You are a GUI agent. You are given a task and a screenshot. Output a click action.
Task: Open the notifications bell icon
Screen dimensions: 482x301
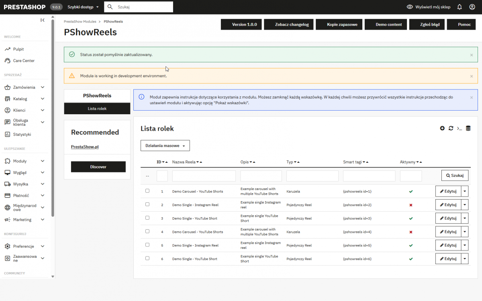point(459,6)
